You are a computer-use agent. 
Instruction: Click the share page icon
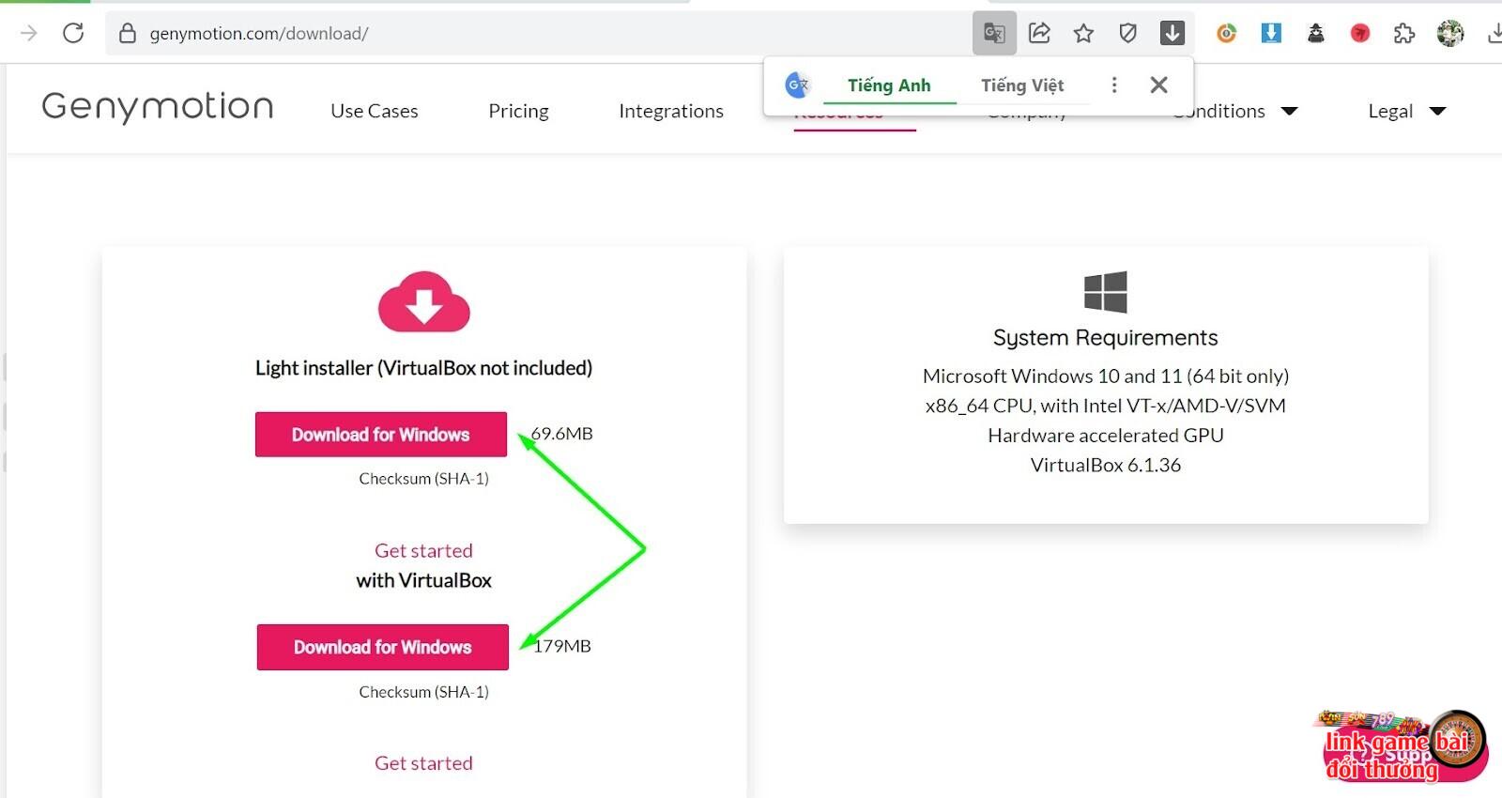[x=1039, y=34]
